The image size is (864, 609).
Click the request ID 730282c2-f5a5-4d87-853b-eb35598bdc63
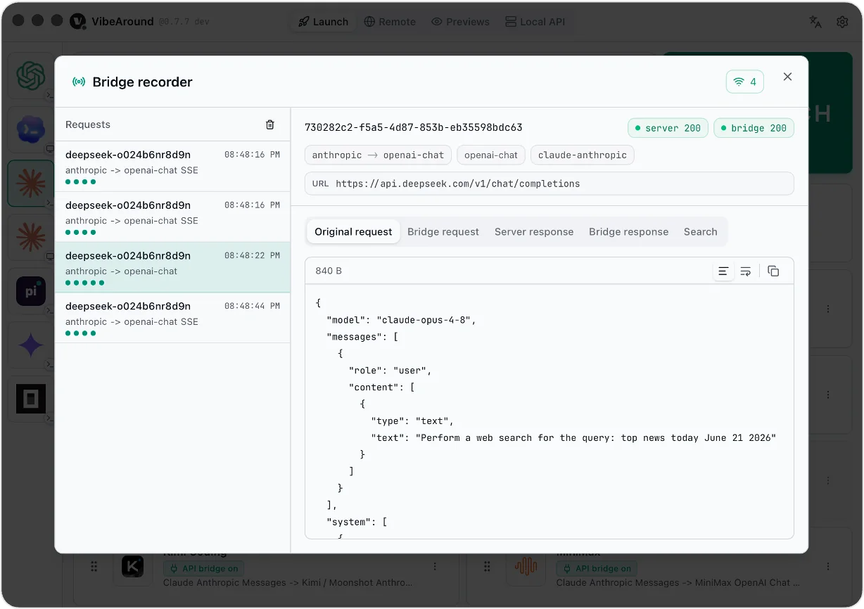(x=414, y=128)
